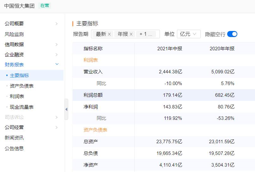255x172 pixels.
Task: Select the 总负债 row label
Action: coord(91,153)
